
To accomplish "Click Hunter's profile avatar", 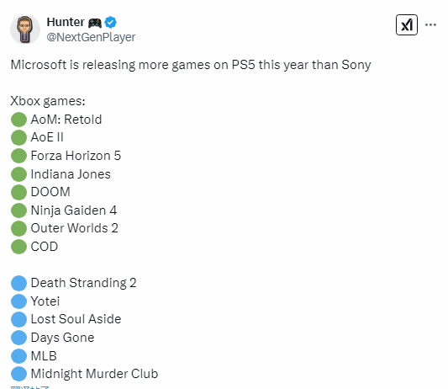I will point(25,29).
